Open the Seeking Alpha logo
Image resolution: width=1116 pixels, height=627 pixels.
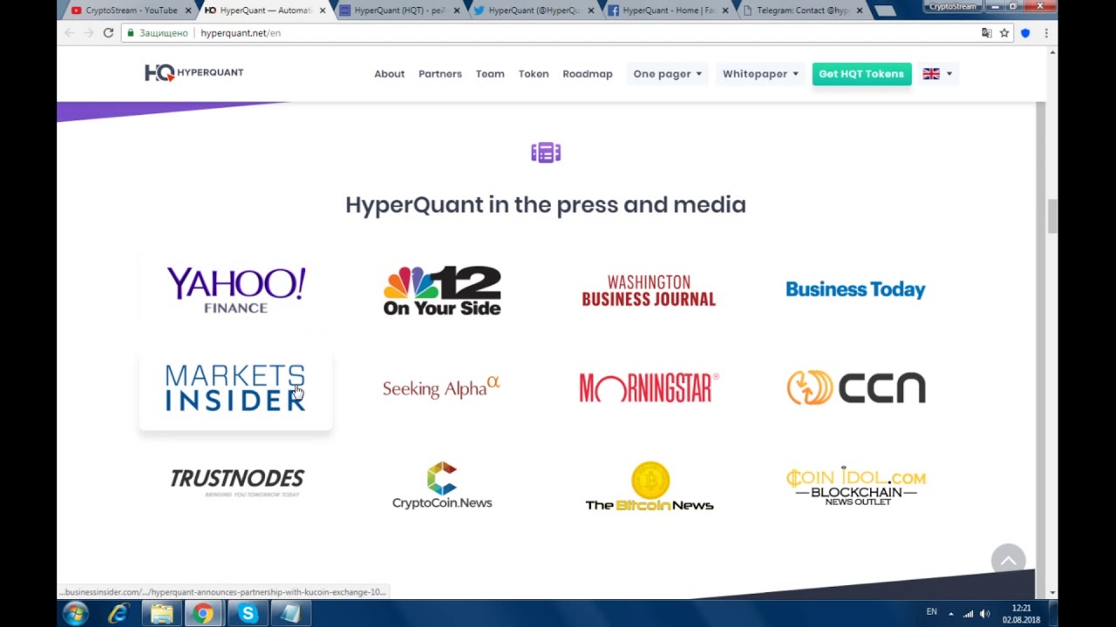click(441, 388)
